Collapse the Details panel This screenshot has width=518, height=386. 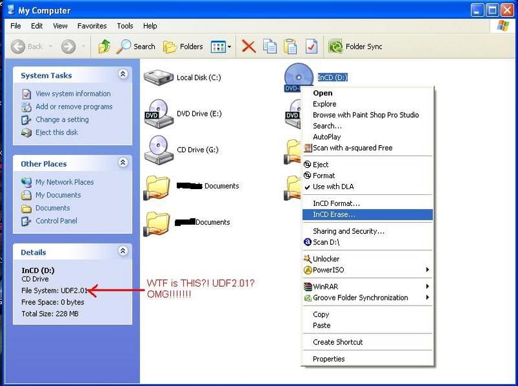tap(123, 251)
